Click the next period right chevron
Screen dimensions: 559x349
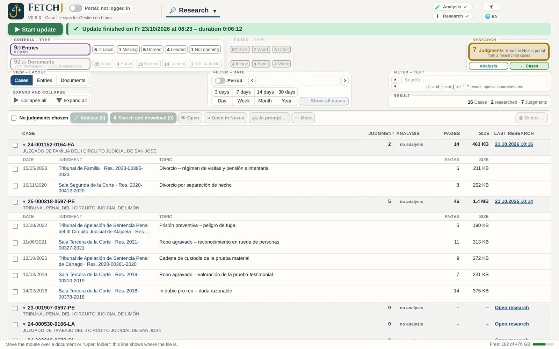coord(345,81)
